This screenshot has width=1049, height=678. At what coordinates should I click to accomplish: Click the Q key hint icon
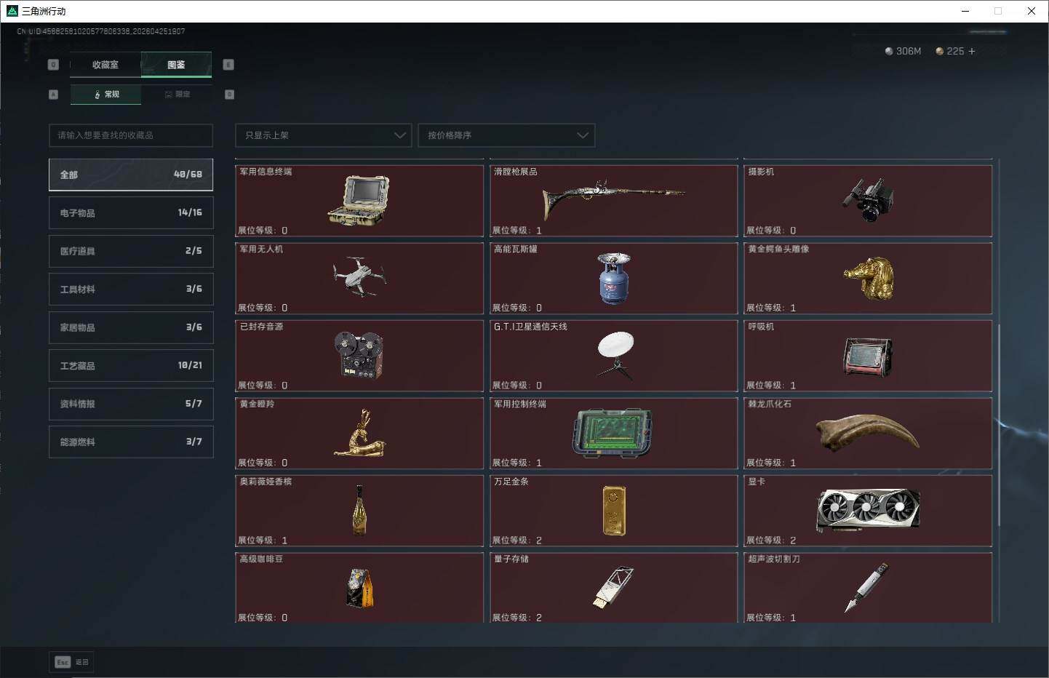53,65
